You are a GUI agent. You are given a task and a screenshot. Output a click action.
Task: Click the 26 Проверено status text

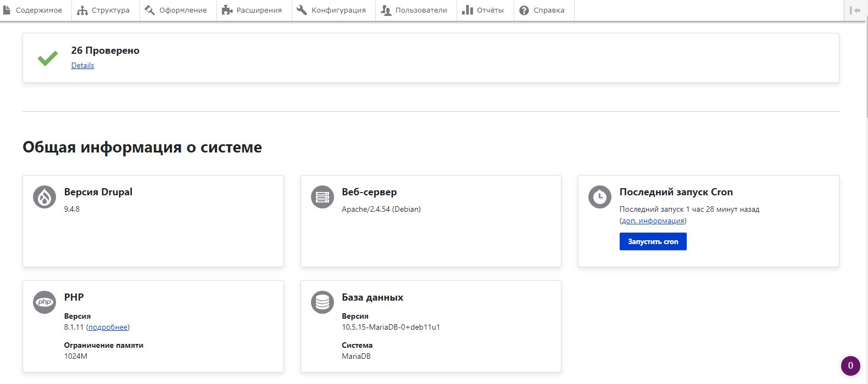(105, 50)
